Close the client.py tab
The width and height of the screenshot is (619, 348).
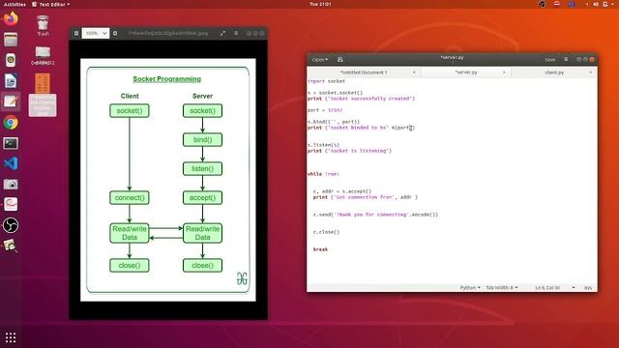591,72
